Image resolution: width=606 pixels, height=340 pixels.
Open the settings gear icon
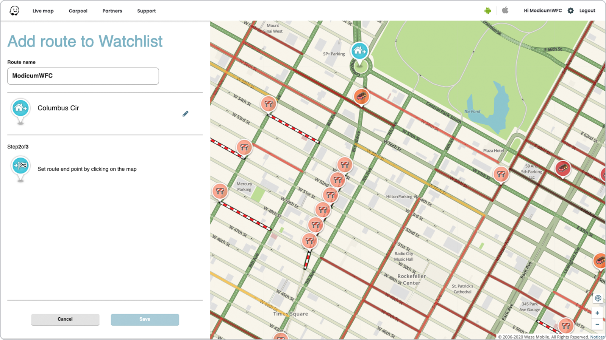pos(570,11)
